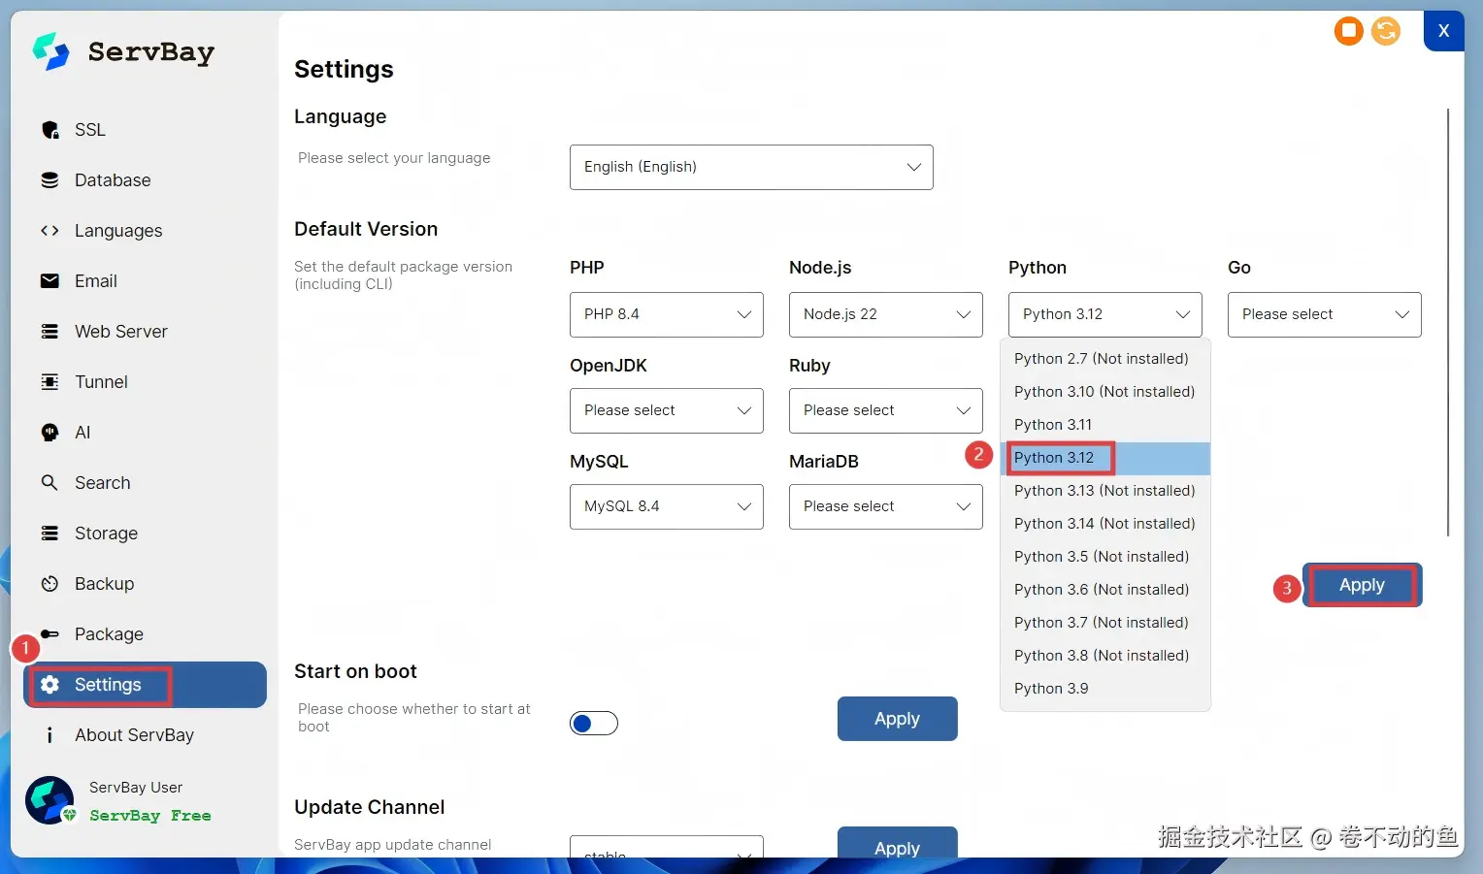The width and height of the screenshot is (1483, 874).
Task: Click the Settings gear icon
Action: [x=49, y=685]
